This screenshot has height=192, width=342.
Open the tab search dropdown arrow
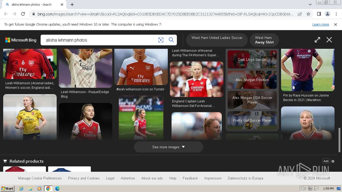[310, 5]
